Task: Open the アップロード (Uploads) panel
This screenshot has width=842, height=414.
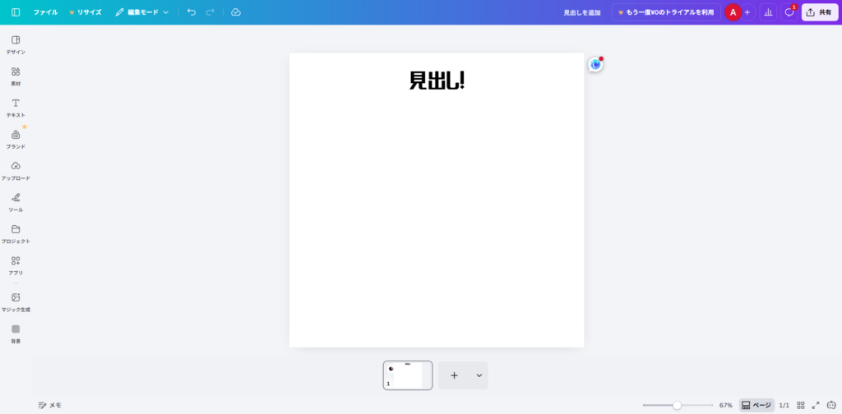Action: 16,170
